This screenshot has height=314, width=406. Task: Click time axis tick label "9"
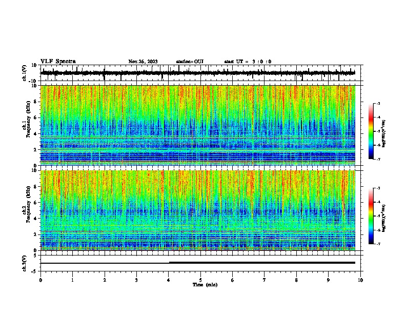point(328,280)
